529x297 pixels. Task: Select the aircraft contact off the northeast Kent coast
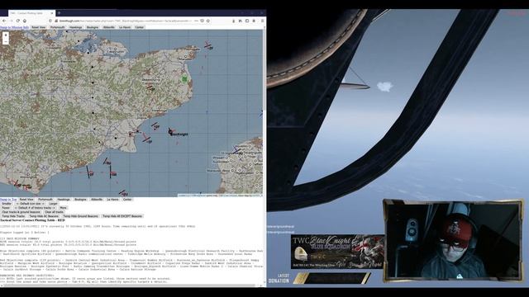coord(207,45)
